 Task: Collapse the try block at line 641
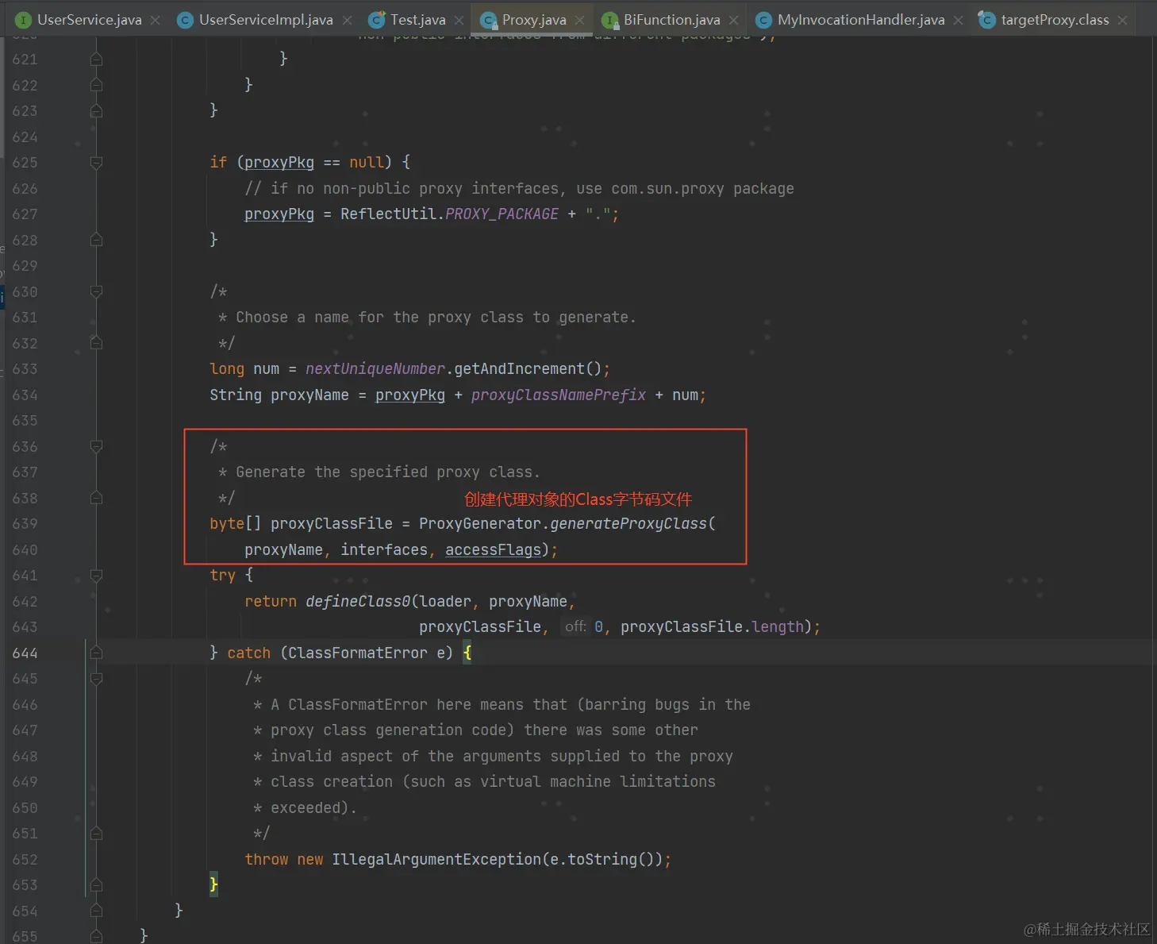coord(96,576)
